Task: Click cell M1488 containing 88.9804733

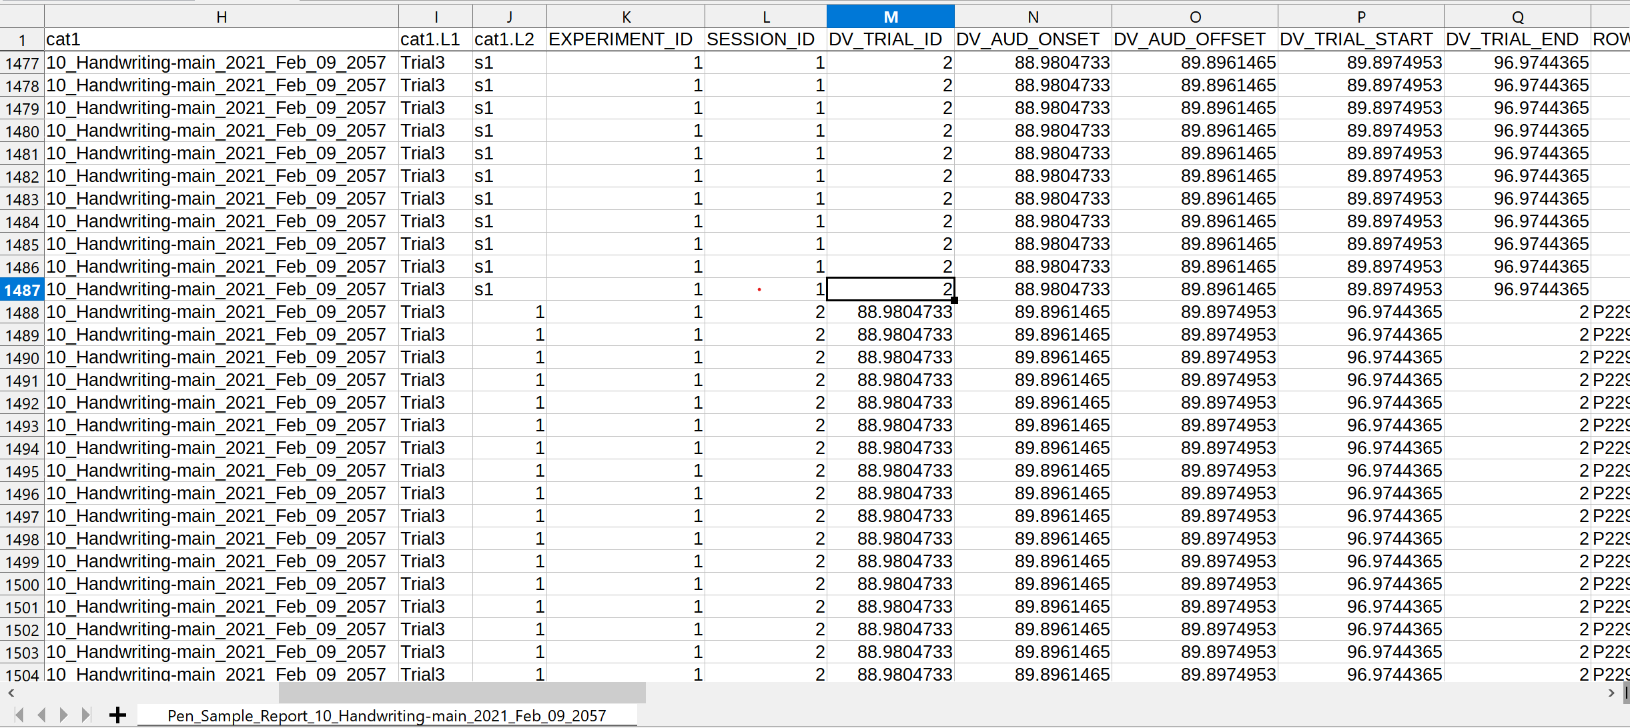Action: (890, 312)
